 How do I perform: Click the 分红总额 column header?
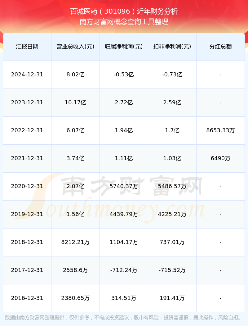[x=221, y=47]
